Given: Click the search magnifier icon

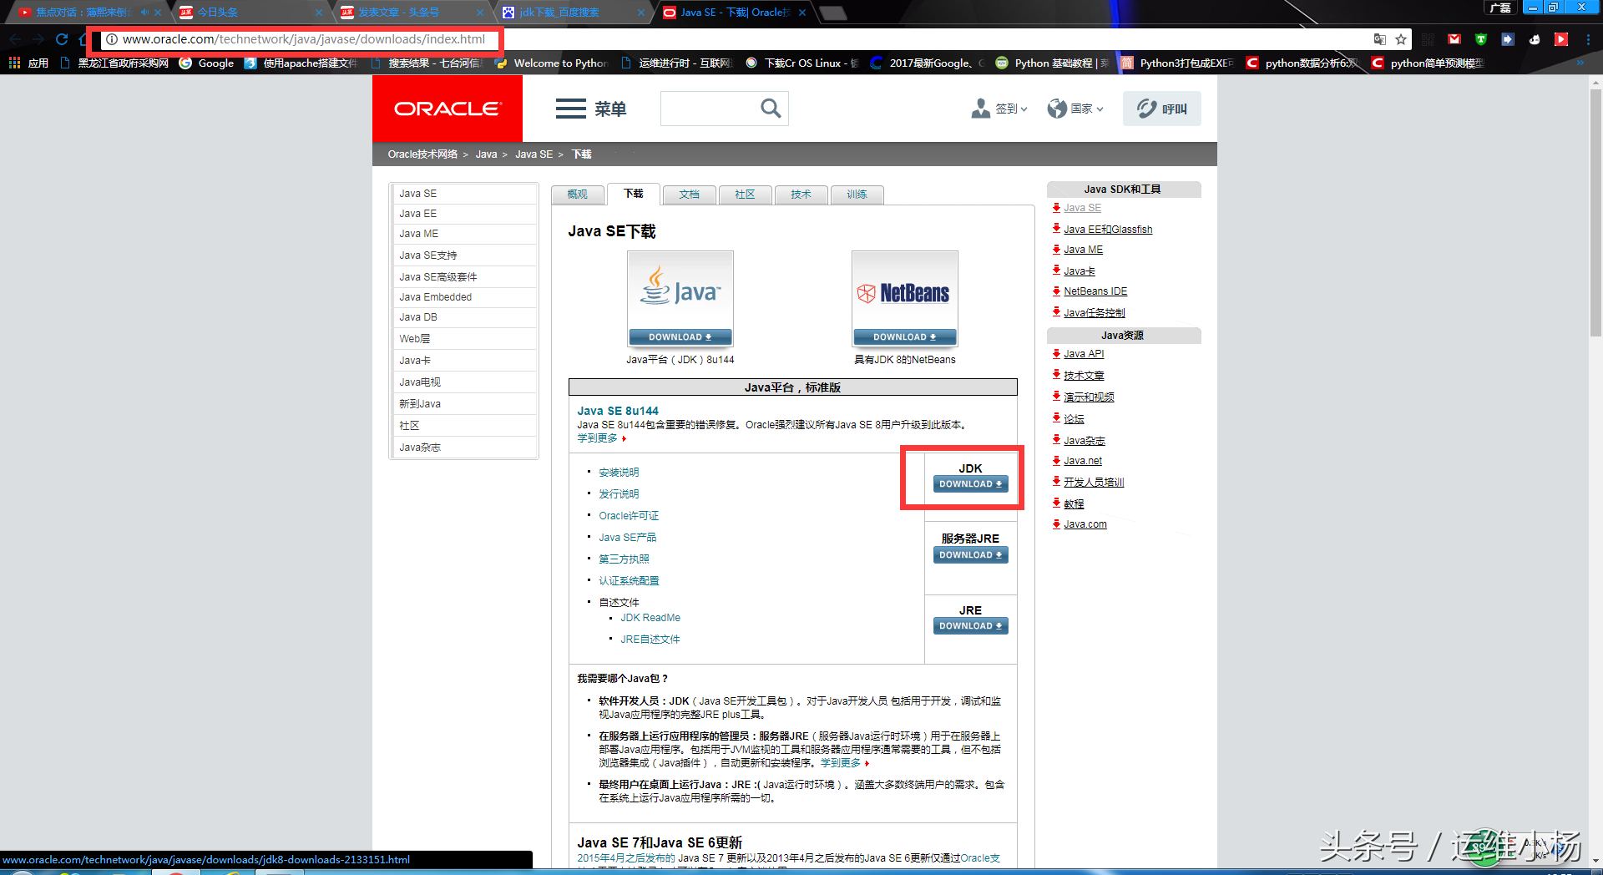Looking at the screenshot, I should point(771,109).
